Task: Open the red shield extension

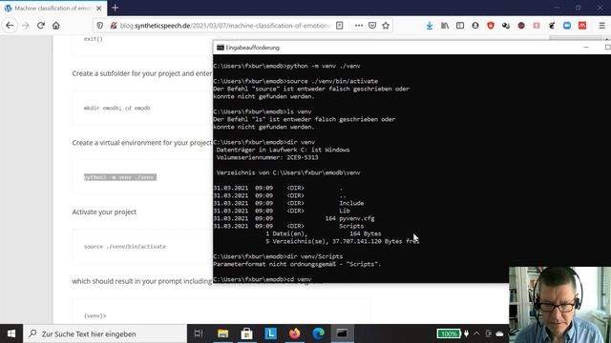Action: coord(491,26)
